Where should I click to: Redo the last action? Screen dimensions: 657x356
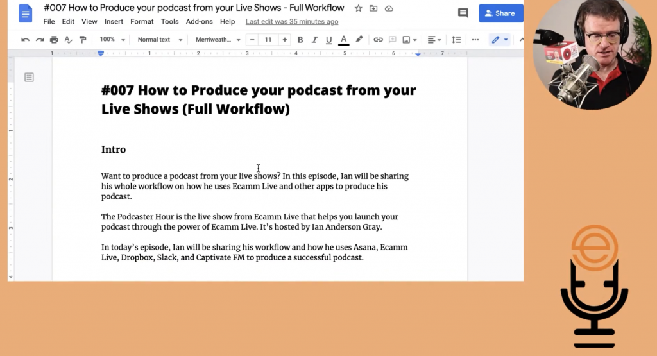(x=40, y=40)
